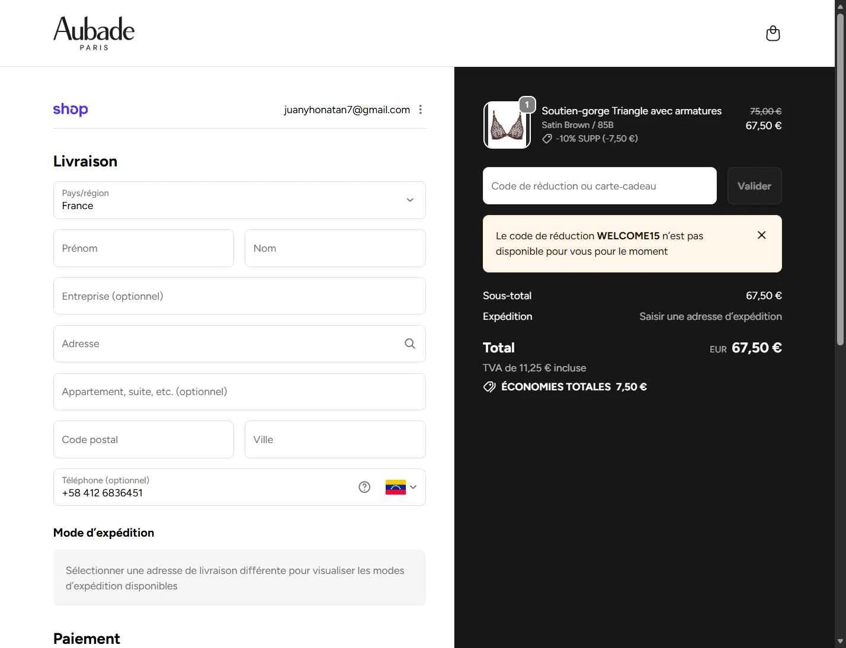The height and width of the screenshot is (648, 846).
Task: Click the email juanyhonatan7@gmail.com
Action: (x=347, y=110)
